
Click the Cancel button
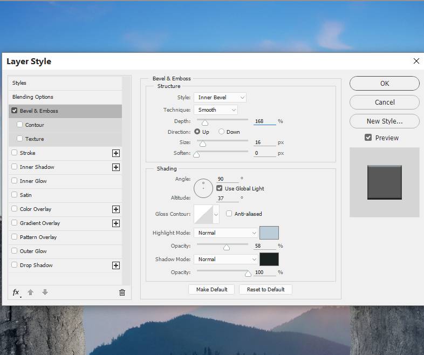pyautogui.click(x=385, y=102)
